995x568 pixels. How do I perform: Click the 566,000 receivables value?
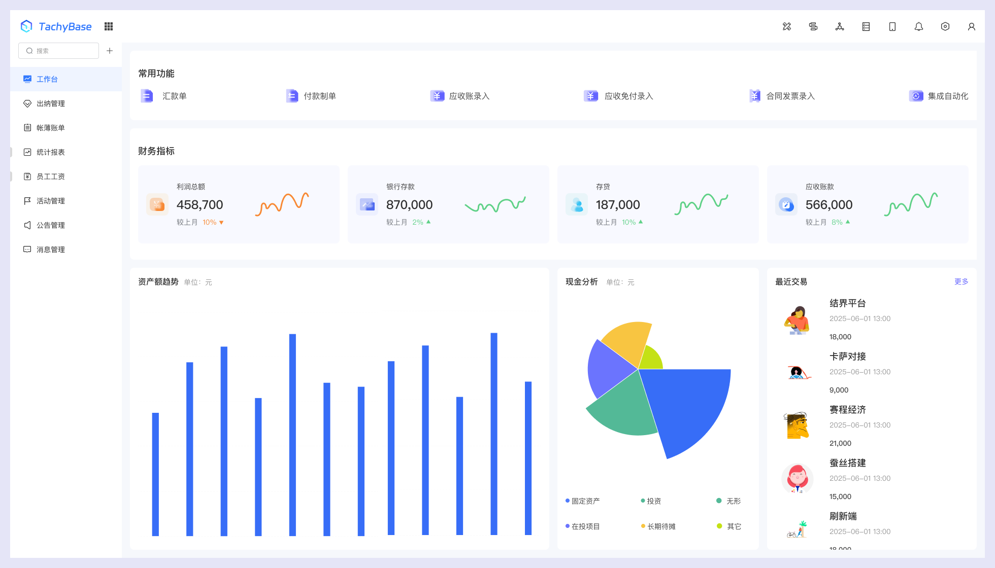(829, 205)
